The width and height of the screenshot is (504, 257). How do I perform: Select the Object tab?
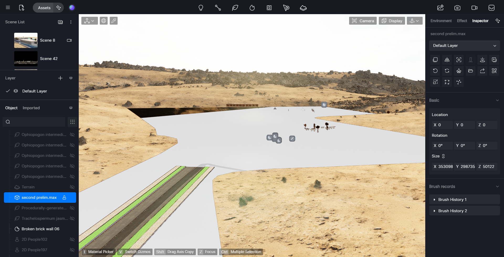pyautogui.click(x=11, y=108)
